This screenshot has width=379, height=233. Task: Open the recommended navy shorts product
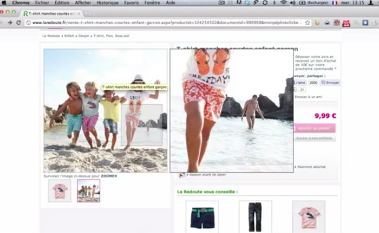202,217
